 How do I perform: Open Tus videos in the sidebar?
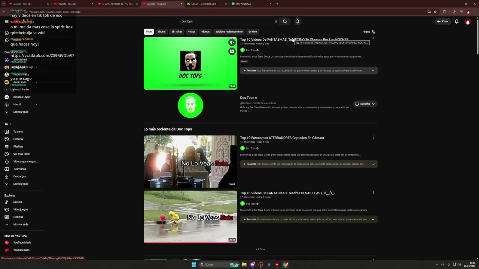(x=22, y=169)
